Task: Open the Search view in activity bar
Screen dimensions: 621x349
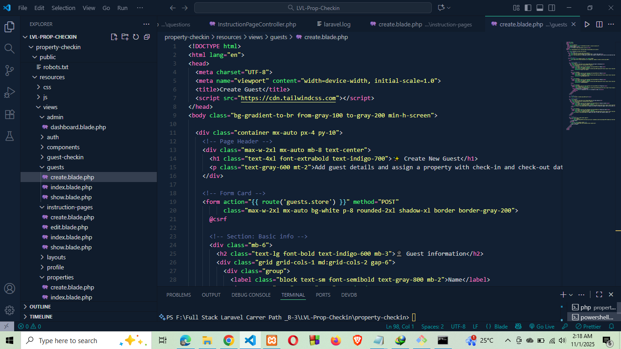Action: coord(10,48)
